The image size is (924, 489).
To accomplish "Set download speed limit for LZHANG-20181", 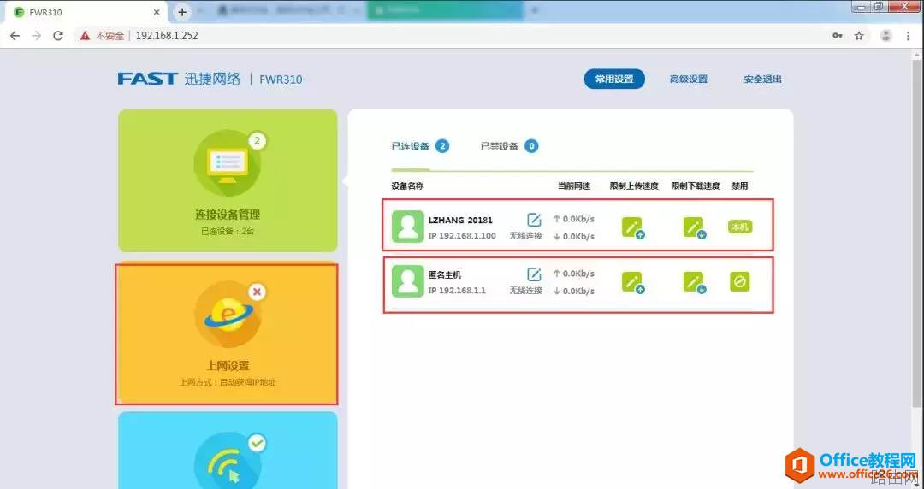I will click(693, 227).
